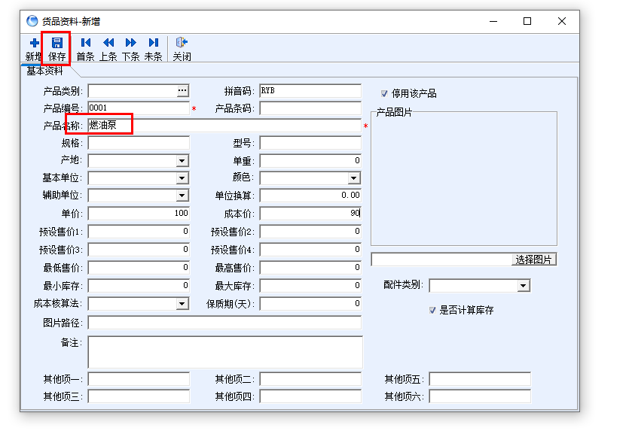Click the 单价 field showing 100
Screen dimensions: 629x434
139,214
